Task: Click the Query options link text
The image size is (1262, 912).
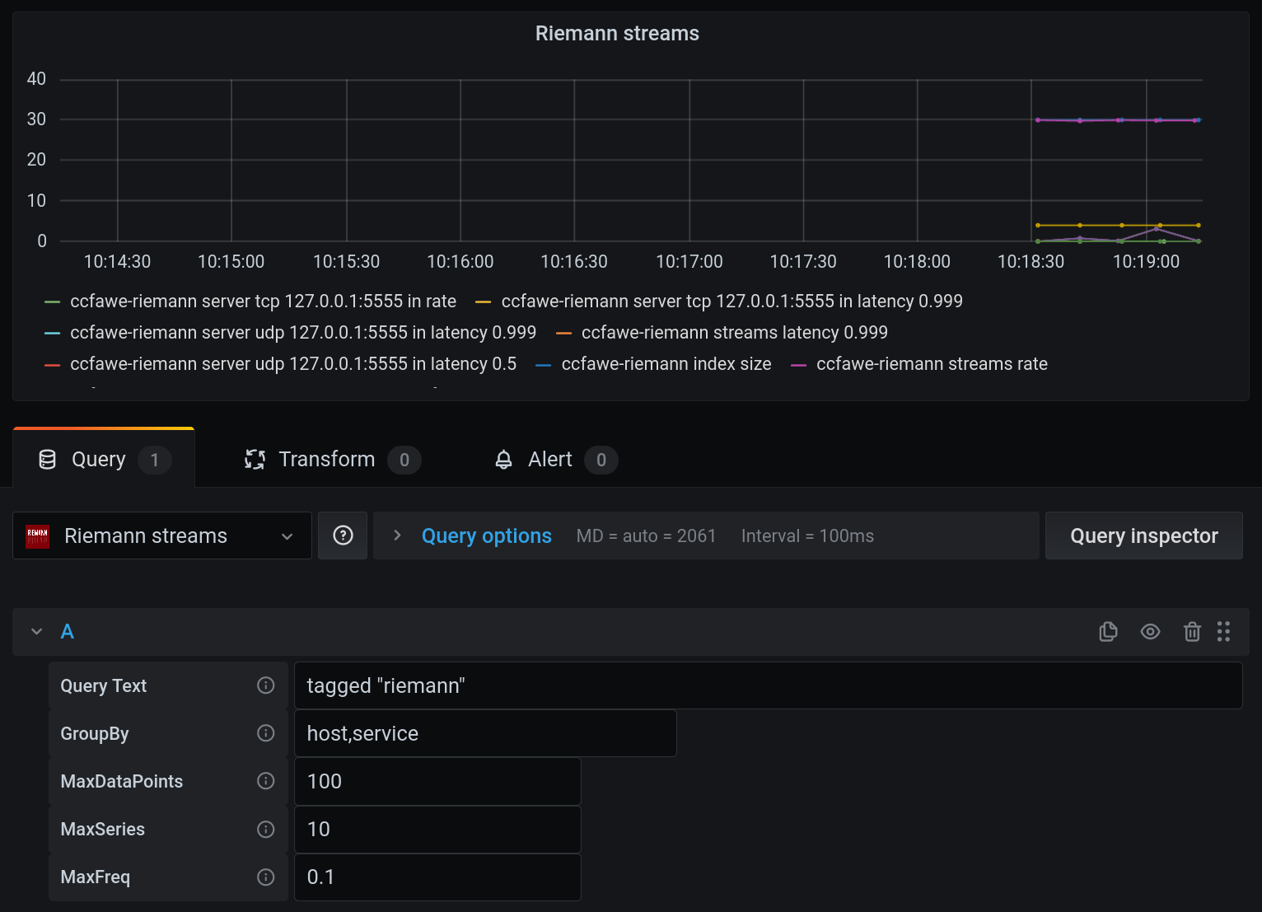Action: click(487, 536)
